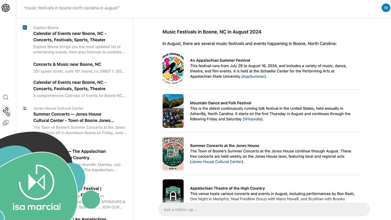The width and height of the screenshot is (391, 220).
Task: Open the Concerts & Music near Boone, NC result
Action: (67, 64)
